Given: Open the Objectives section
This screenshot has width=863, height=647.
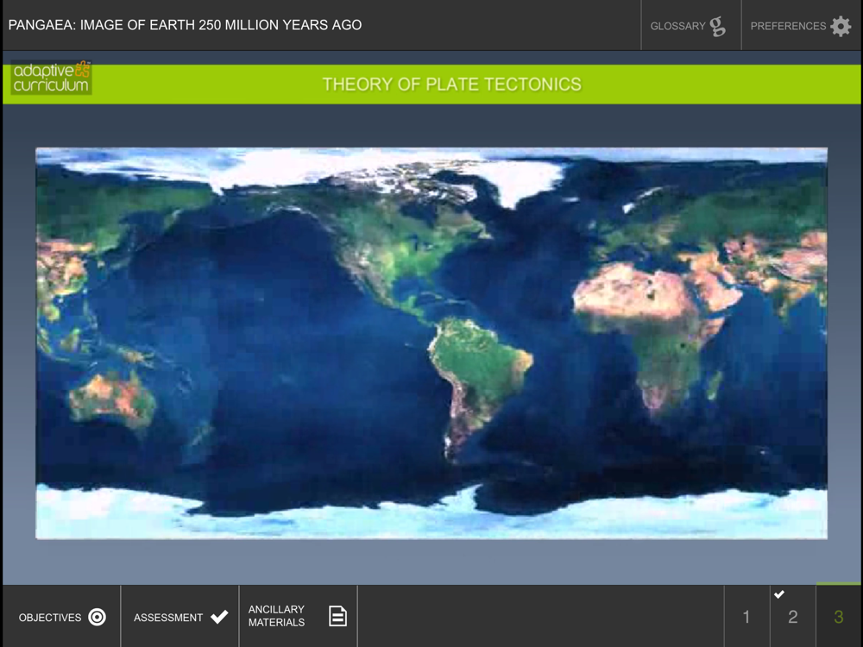Looking at the screenshot, I should coord(50,618).
